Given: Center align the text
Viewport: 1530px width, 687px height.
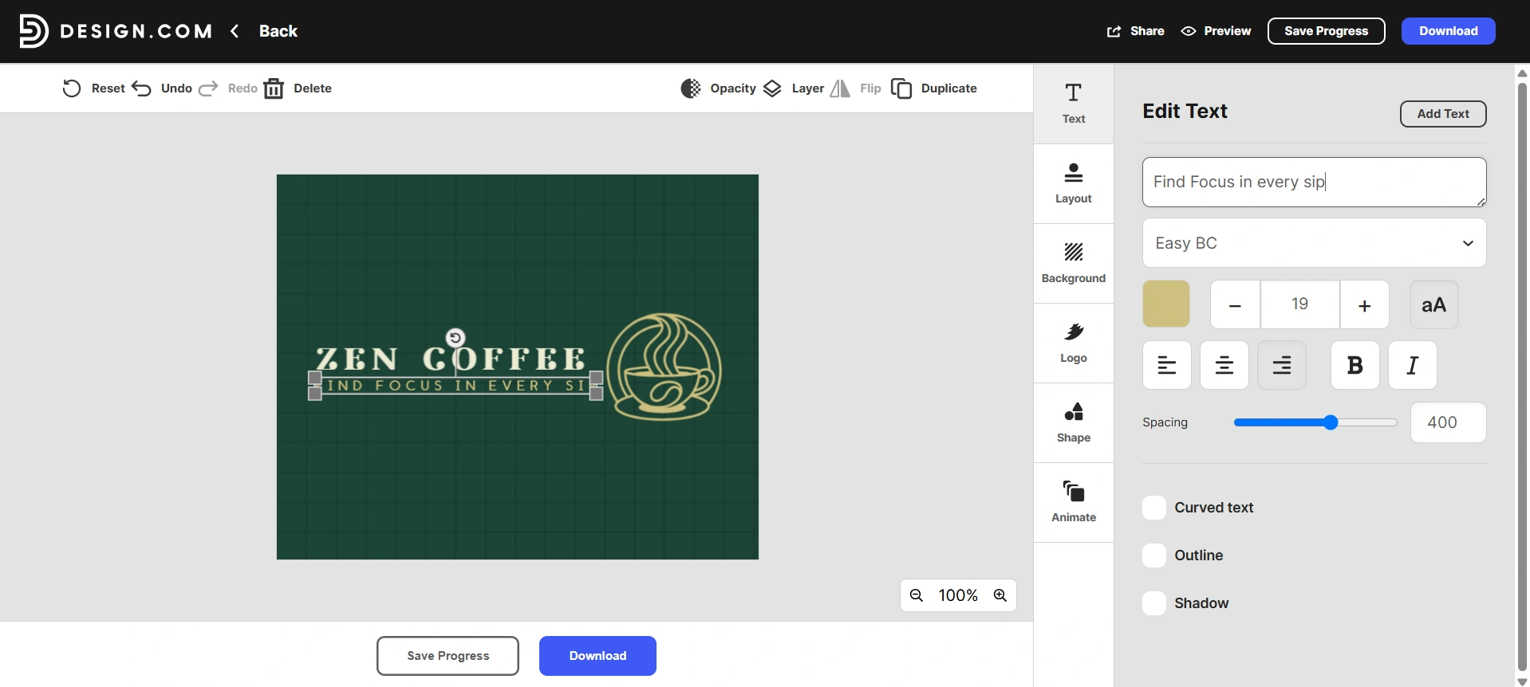Looking at the screenshot, I should (x=1224, y=365).
